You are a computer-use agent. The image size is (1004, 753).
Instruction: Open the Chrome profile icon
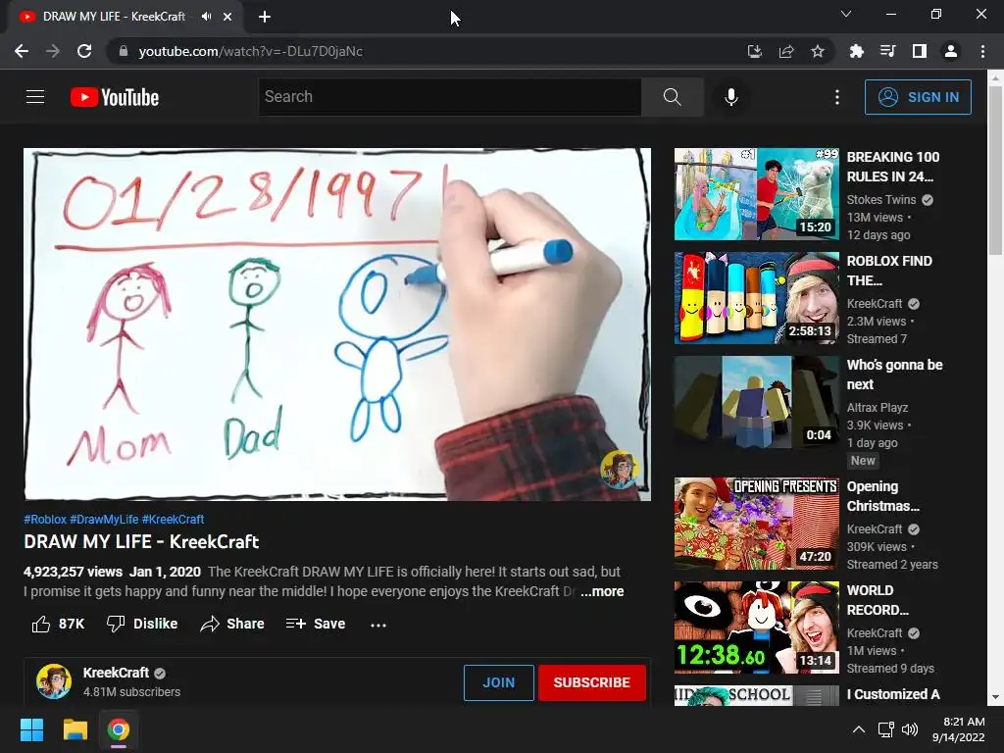point(951,51)
